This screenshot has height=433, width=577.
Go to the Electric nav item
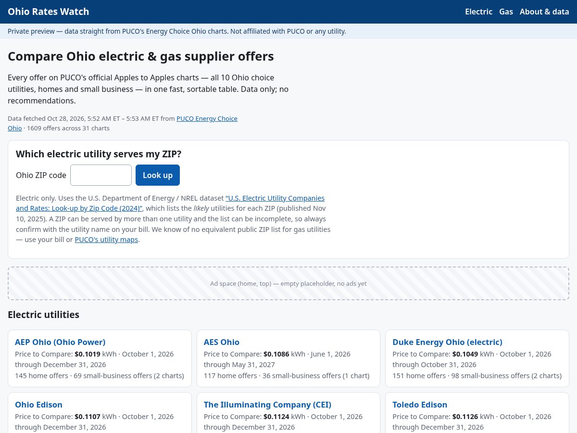(478, 12)
